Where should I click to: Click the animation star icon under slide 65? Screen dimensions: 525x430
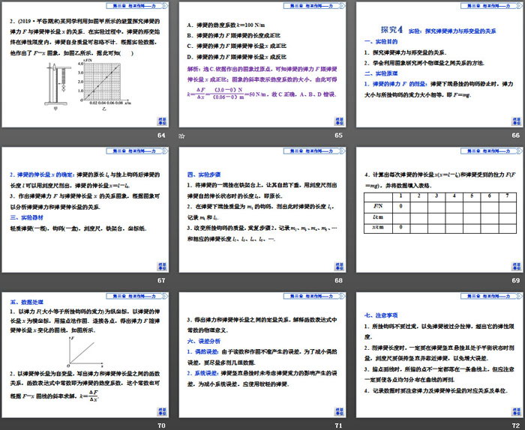coord(181,136)
